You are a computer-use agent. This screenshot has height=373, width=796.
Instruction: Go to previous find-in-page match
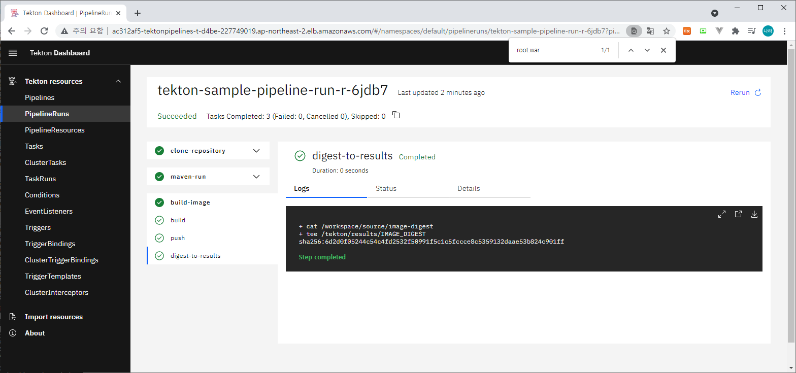631,50
